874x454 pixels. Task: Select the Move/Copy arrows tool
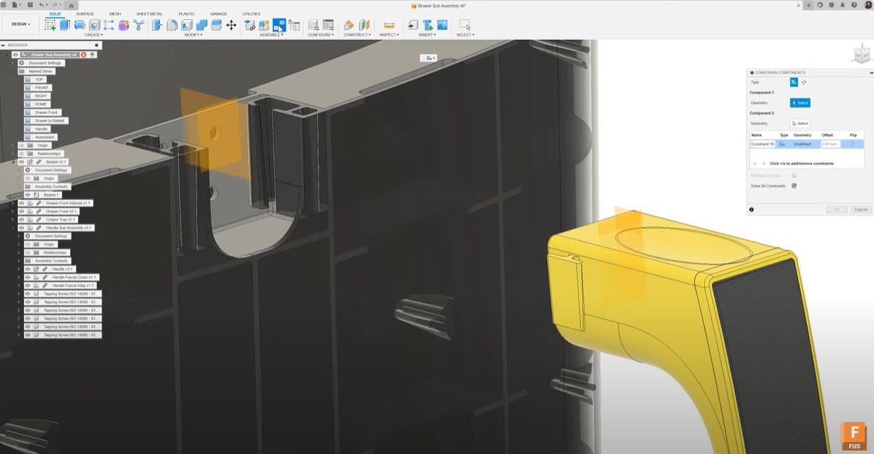tap(231, 25)
